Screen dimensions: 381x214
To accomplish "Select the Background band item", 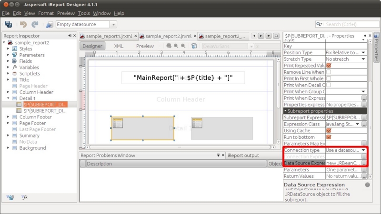I will pos(32,148).
